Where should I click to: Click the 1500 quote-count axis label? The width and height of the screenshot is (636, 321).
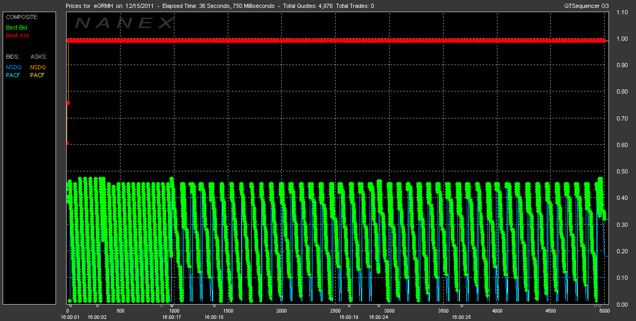[x=228, y=311]
